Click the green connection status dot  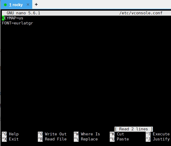click(x=5, y=5)
